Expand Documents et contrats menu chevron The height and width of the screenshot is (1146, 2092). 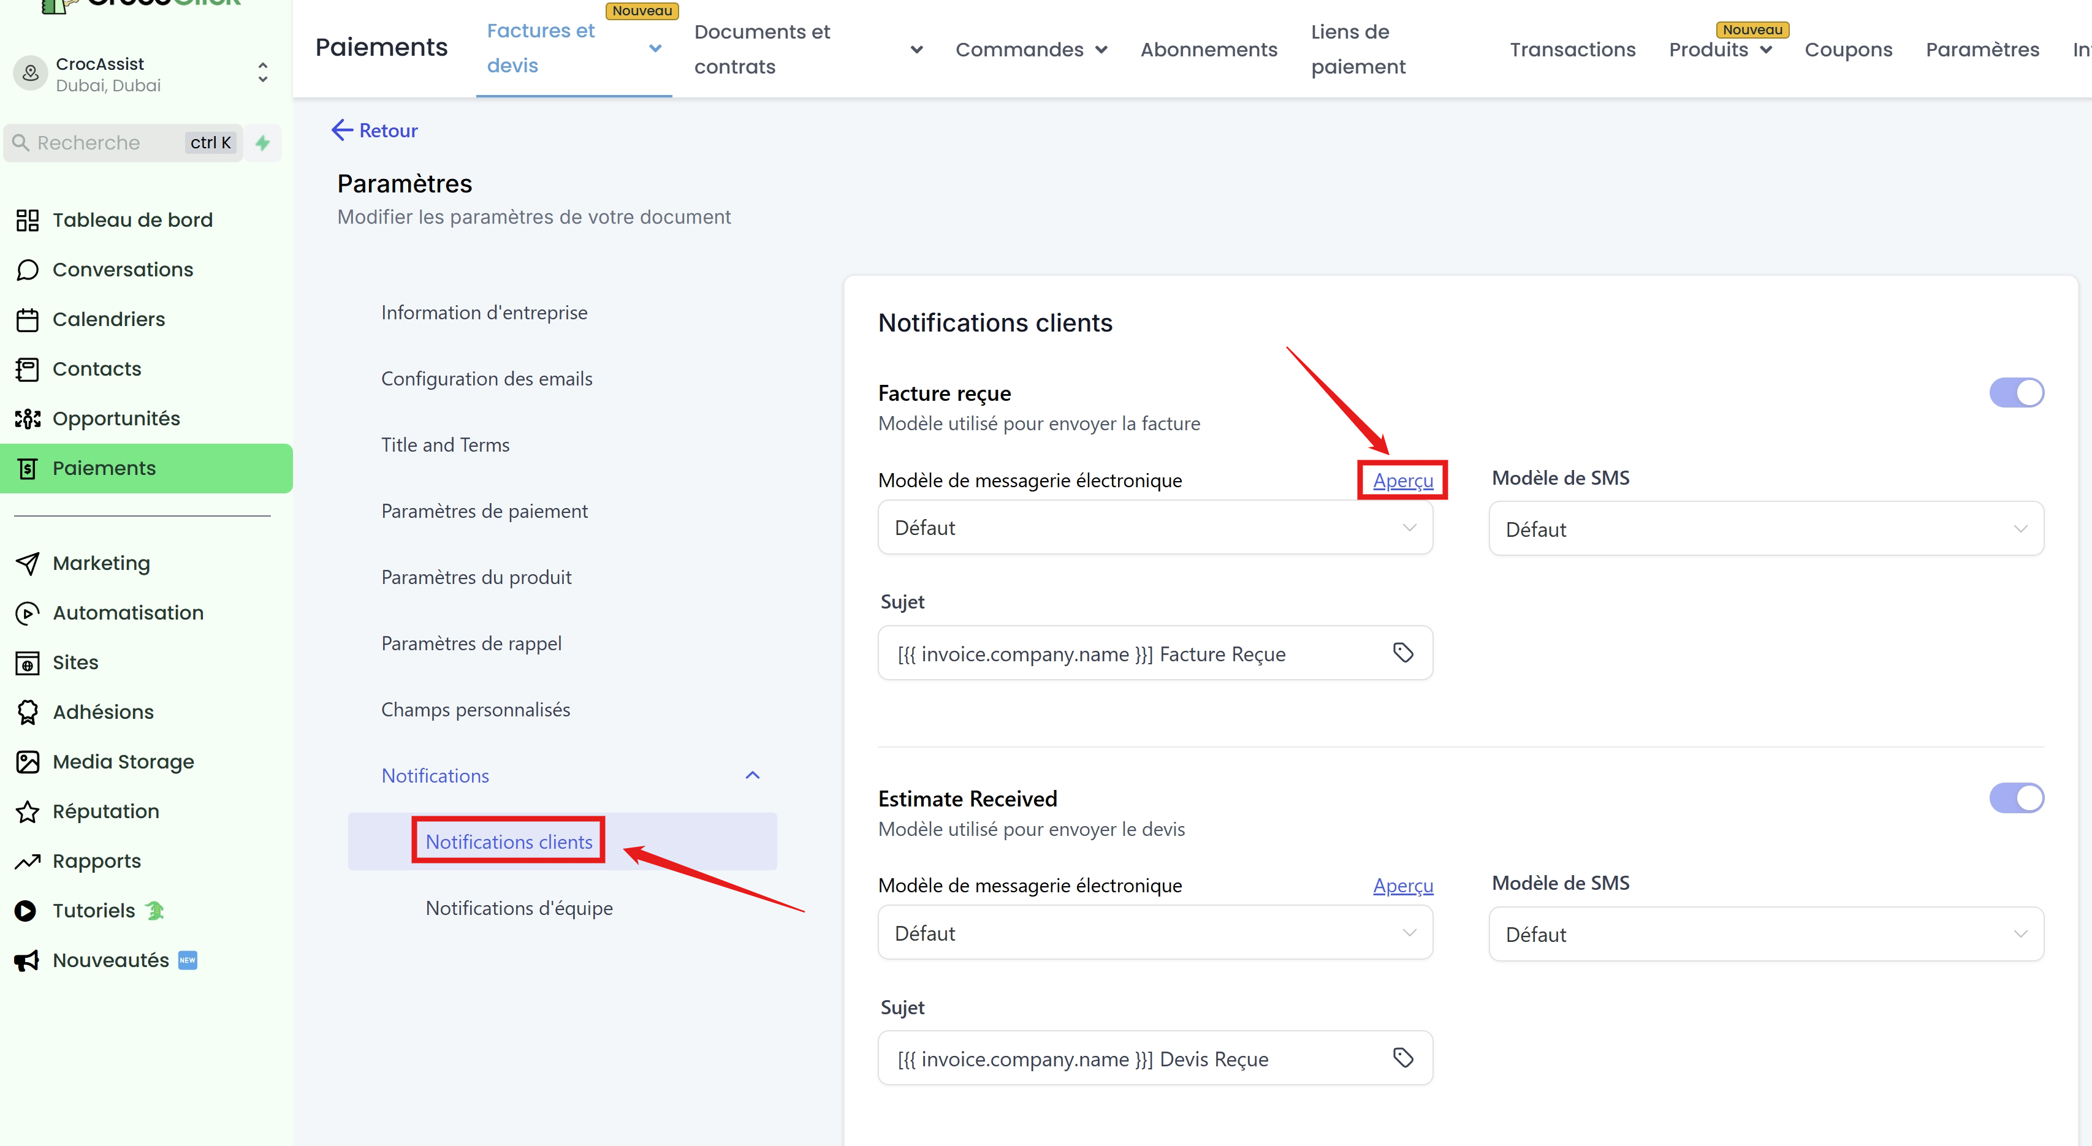tap(916, 50)
